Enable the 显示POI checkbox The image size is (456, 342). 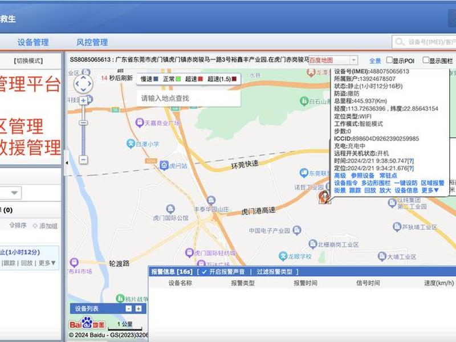(x=389, y=60)
